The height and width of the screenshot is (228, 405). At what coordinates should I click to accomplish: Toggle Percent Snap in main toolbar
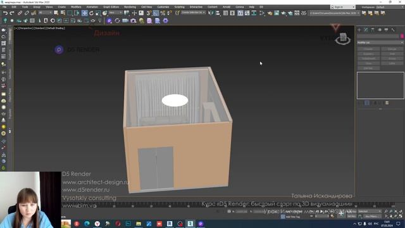[163, 13]
